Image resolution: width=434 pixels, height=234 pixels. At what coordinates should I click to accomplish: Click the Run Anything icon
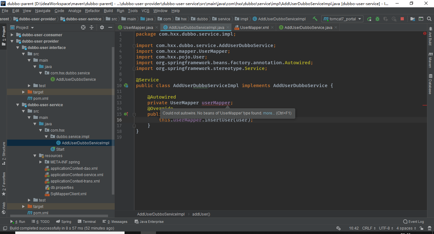pyautogui.click(x=421, y=19)
